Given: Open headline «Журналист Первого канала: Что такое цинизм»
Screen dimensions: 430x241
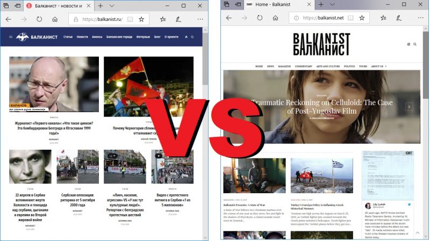Looking at the screenshot, I should (x=54, y=128).
